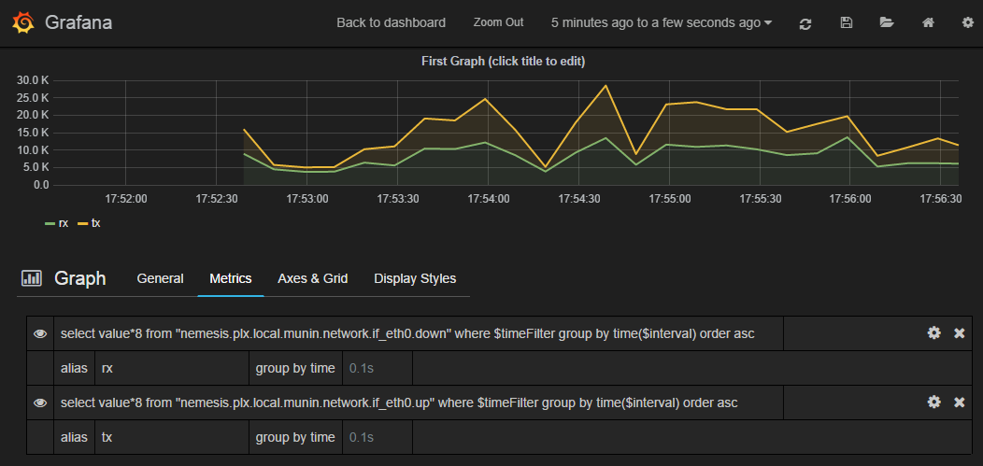Edit the tx alias field

pyautogui.click(x=171, y=437)
